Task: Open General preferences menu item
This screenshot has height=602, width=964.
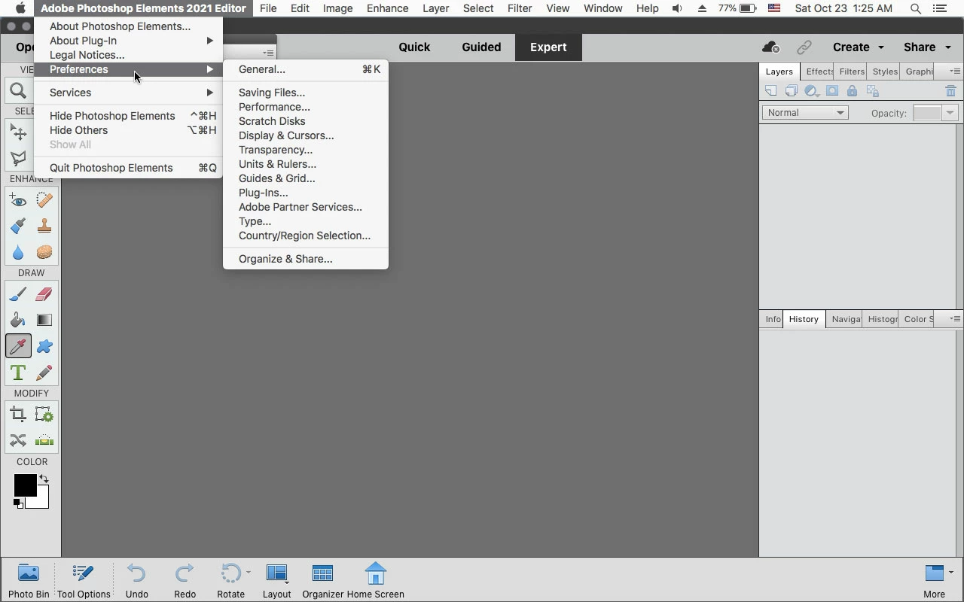Action: click(306, 69)
